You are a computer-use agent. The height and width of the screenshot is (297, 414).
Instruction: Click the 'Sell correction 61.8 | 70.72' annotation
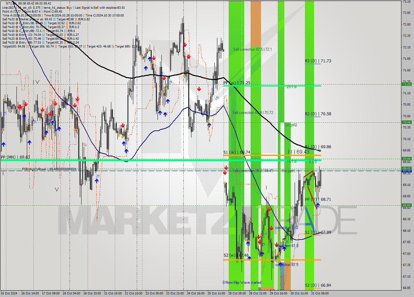[253, 113]
